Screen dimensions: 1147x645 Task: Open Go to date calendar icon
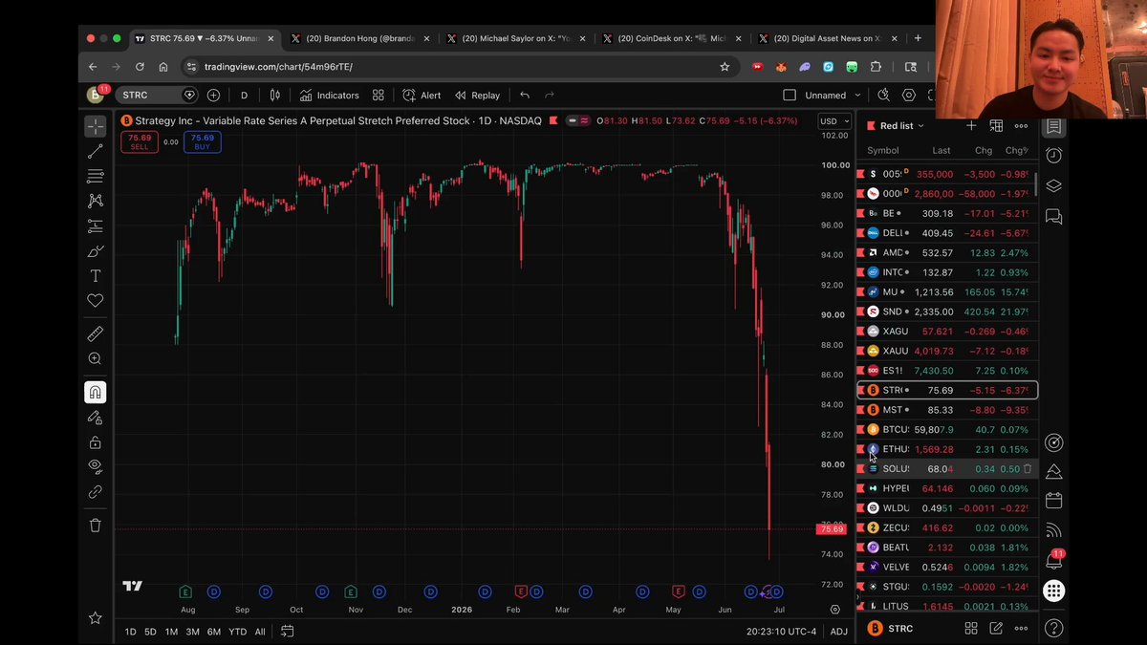click(287, 631)
